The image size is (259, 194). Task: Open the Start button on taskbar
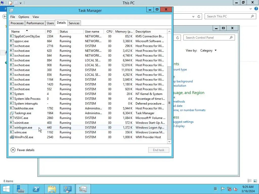pos(6,189)
